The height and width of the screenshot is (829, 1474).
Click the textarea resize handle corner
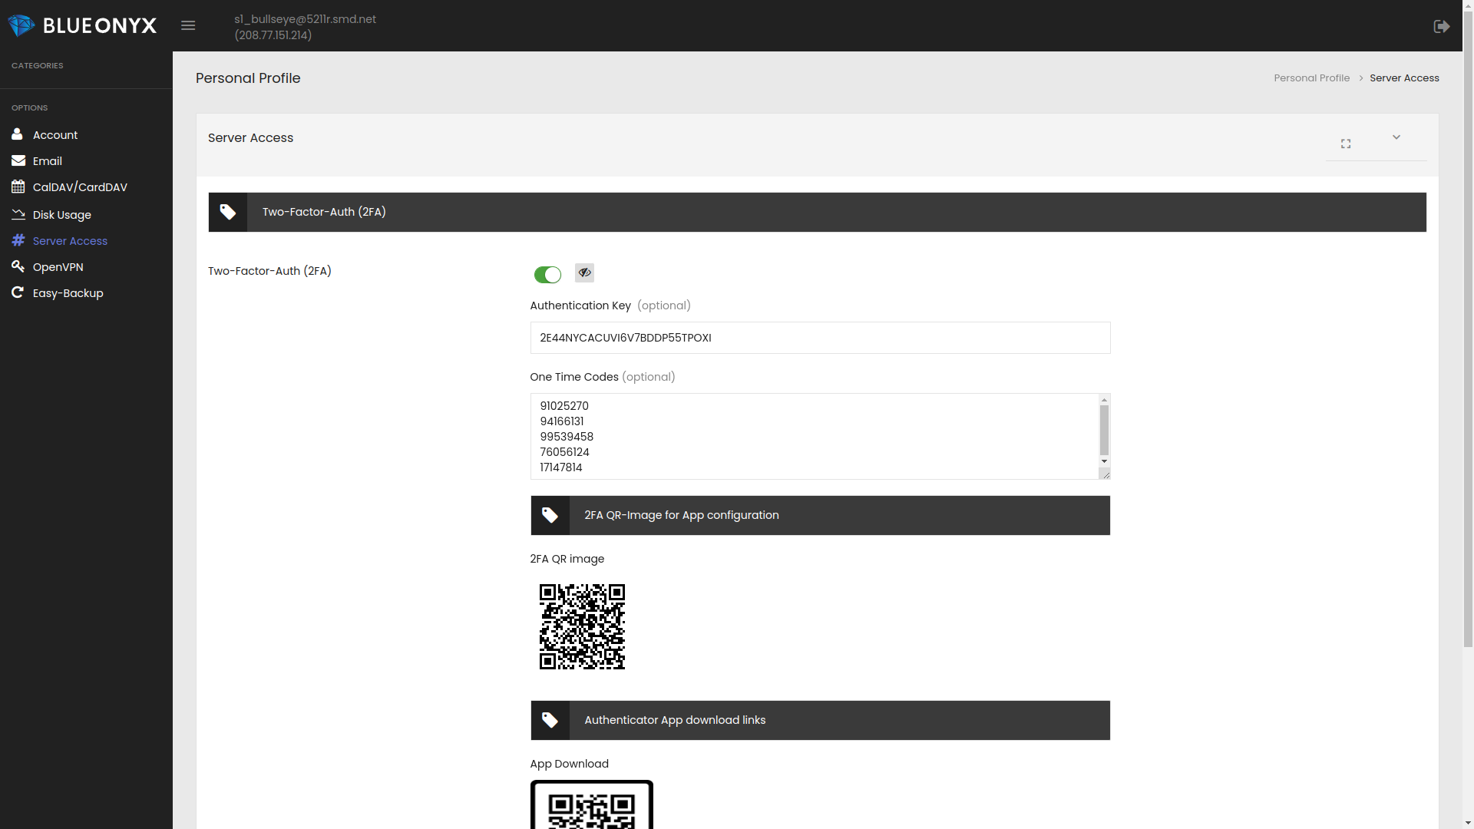coord(1105,474)
